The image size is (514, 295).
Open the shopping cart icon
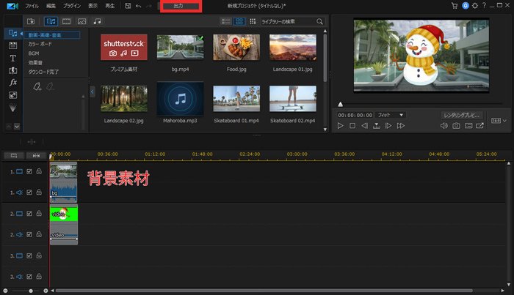tap(455, 6)
